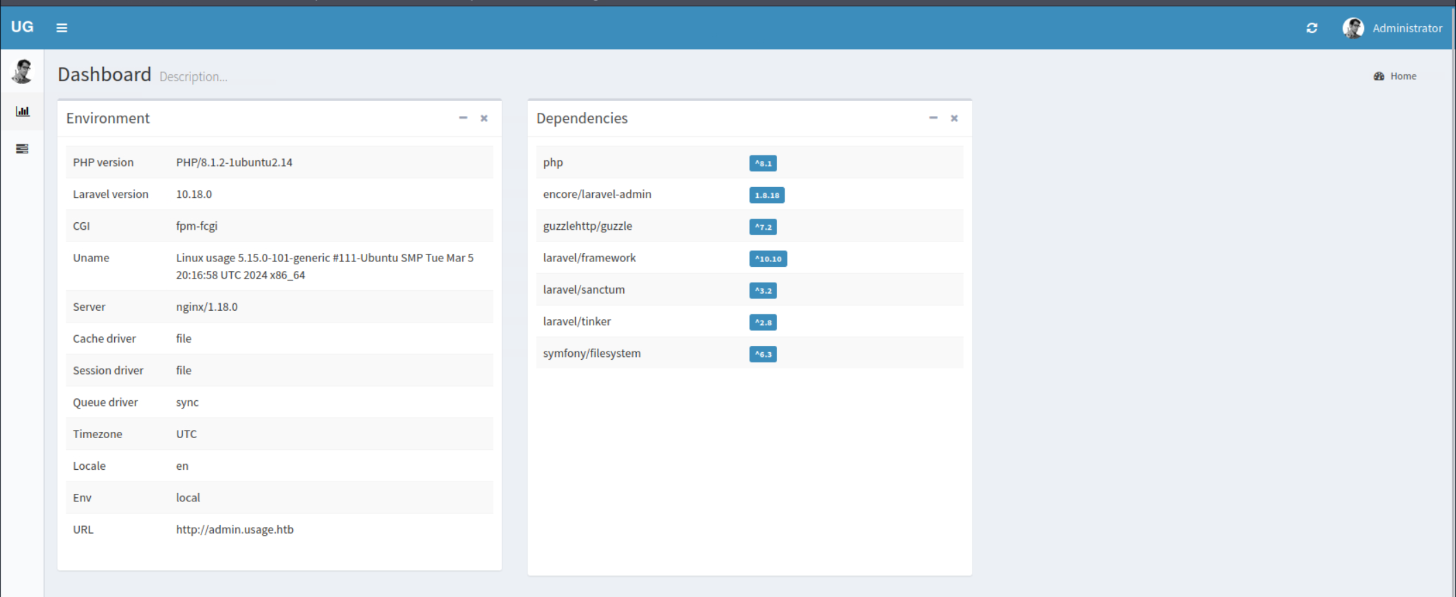Click the Home breadcrumb link
Screen dimensions: 1456x597
pyautogui.click(x=1402, y=76)
